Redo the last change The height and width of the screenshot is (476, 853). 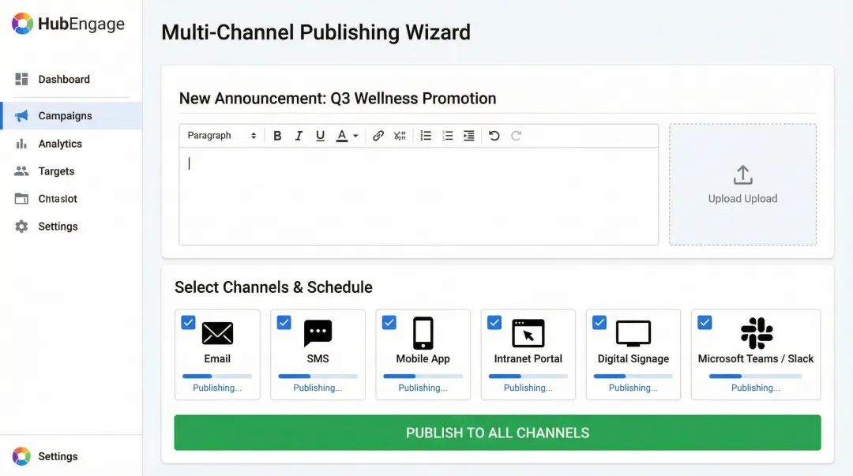click(x=515, y=135)
